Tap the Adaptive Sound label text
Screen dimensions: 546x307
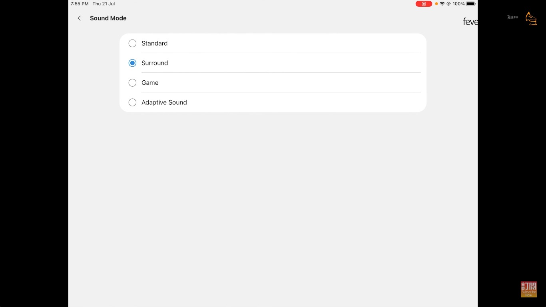[x=164, y=103]
